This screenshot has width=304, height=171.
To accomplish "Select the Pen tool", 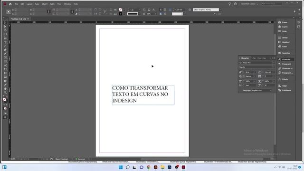I will pos(5,50).
